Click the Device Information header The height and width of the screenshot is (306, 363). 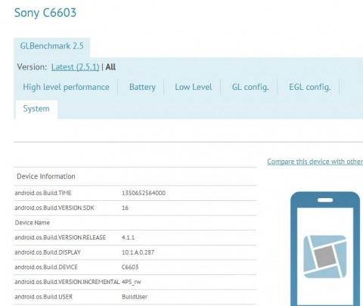46,176
